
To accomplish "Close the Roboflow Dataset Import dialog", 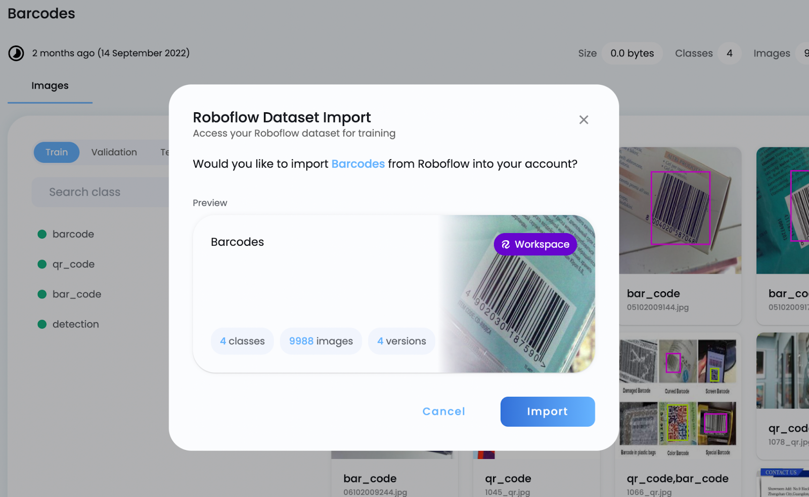I will pos(583,120).
